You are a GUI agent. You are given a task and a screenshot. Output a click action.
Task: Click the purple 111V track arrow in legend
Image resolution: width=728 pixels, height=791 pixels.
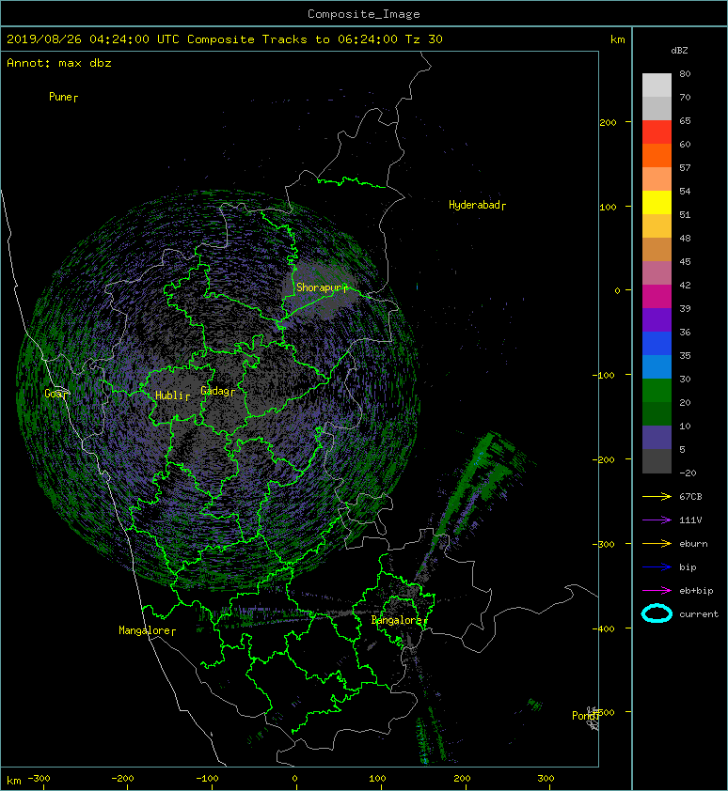click(657, 520)
